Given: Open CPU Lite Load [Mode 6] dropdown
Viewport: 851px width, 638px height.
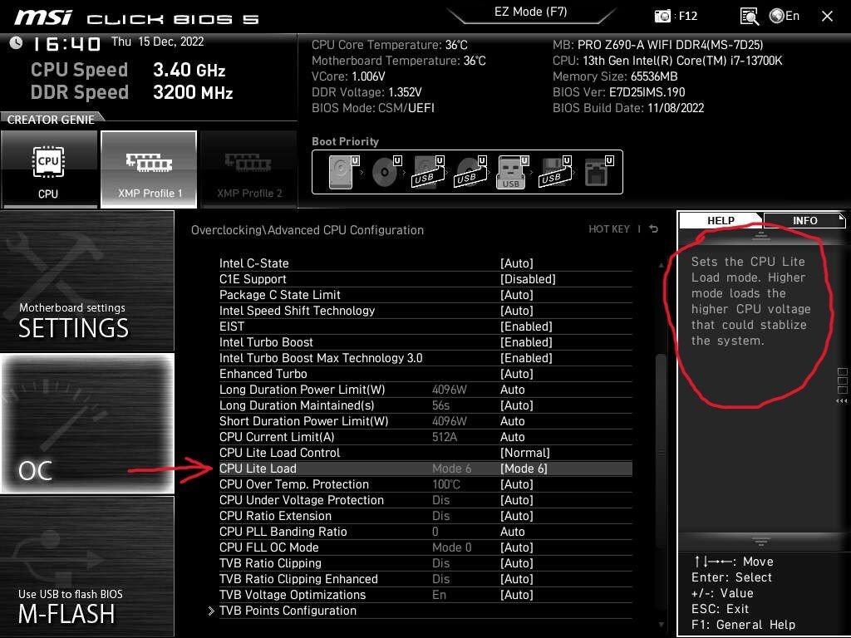Looking at the screenshot, I should [x=425, y=469].
